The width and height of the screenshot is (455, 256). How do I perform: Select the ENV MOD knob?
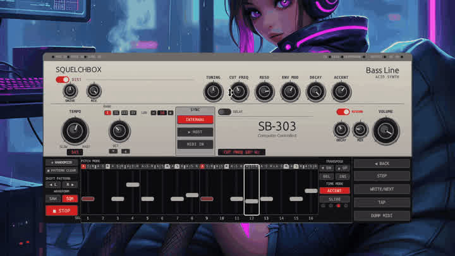[x=290, y=92]
